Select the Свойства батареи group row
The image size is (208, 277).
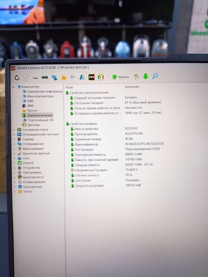[82, 124]
